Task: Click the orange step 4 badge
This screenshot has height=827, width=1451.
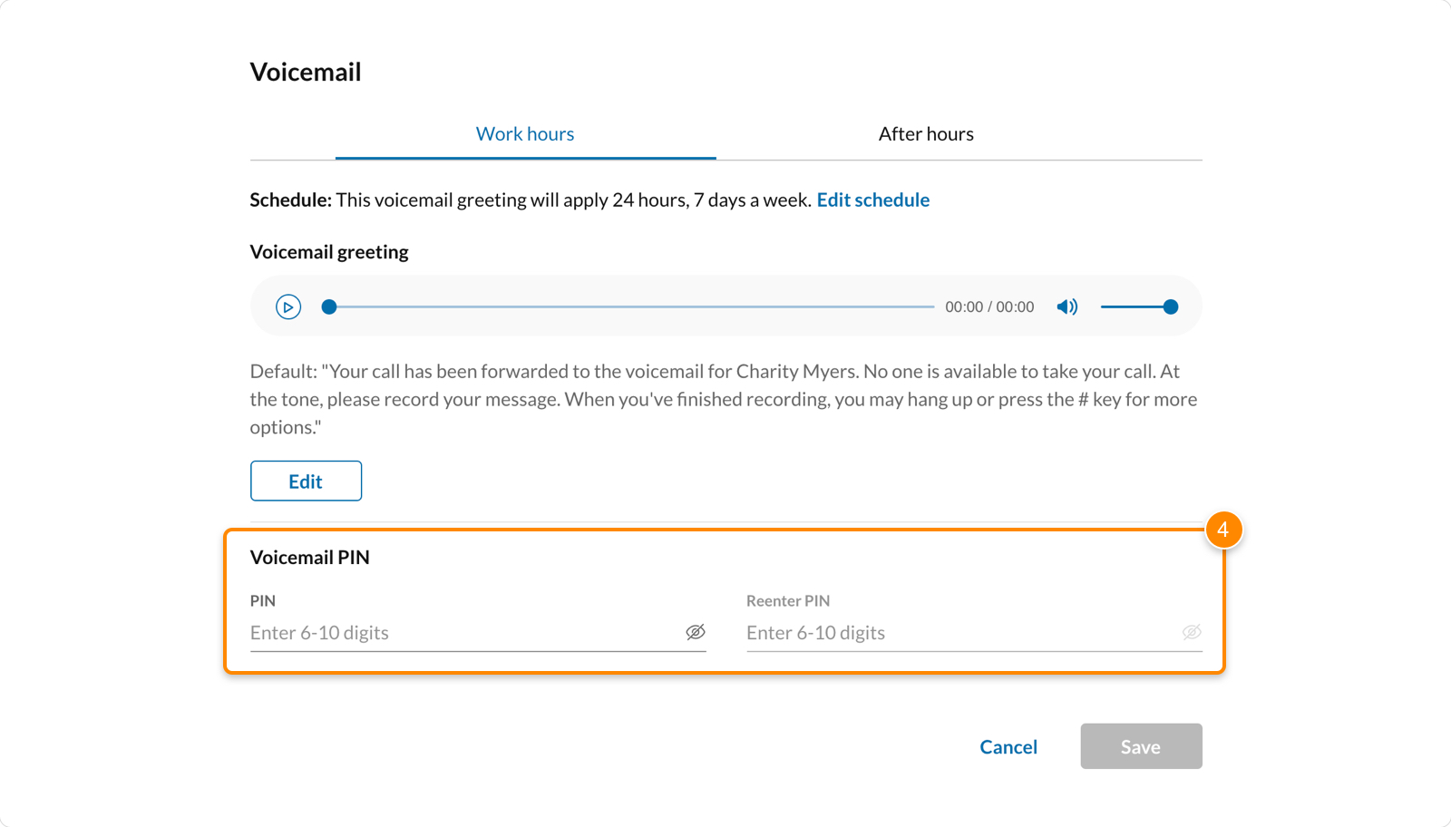Action: (x=1225, y=530)
